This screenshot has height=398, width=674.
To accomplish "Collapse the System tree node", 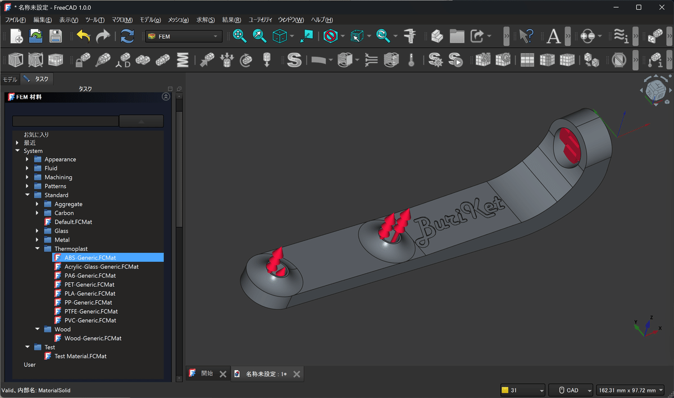I will (x=17, y=151).
